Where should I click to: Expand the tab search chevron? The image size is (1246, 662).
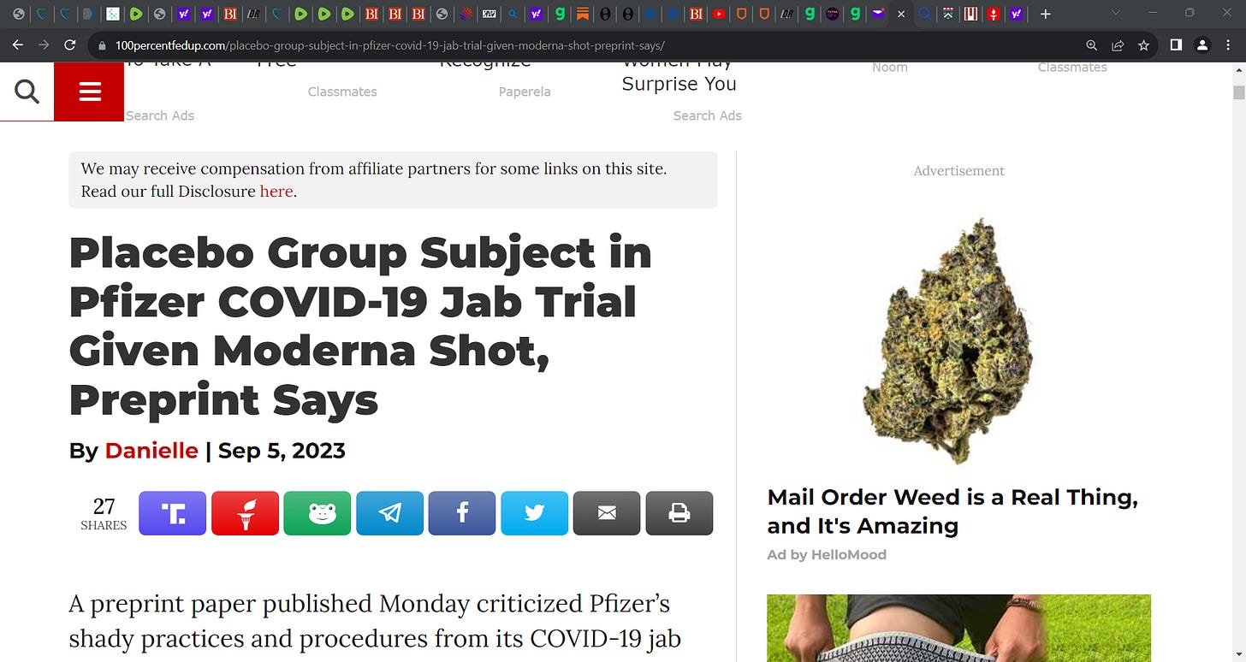coord(1114,13)
